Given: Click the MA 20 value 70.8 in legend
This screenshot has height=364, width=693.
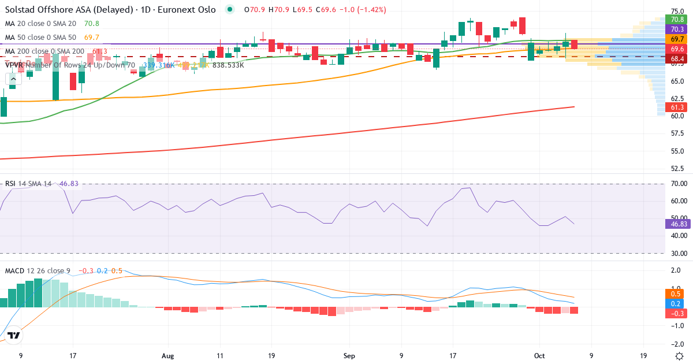Looking at the screenshot, I should tap(91, 24).
